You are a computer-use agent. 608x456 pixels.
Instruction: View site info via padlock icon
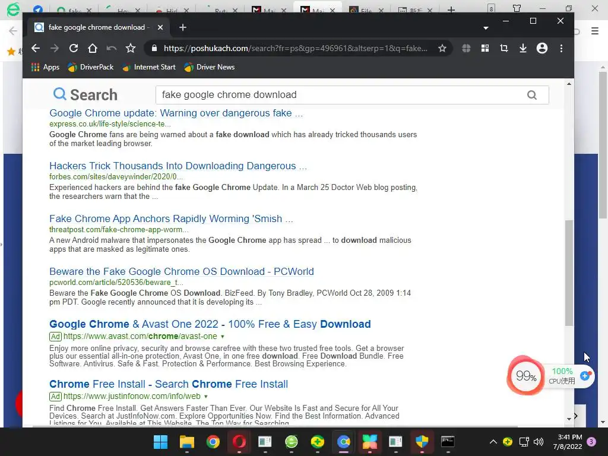click(154, 48)
